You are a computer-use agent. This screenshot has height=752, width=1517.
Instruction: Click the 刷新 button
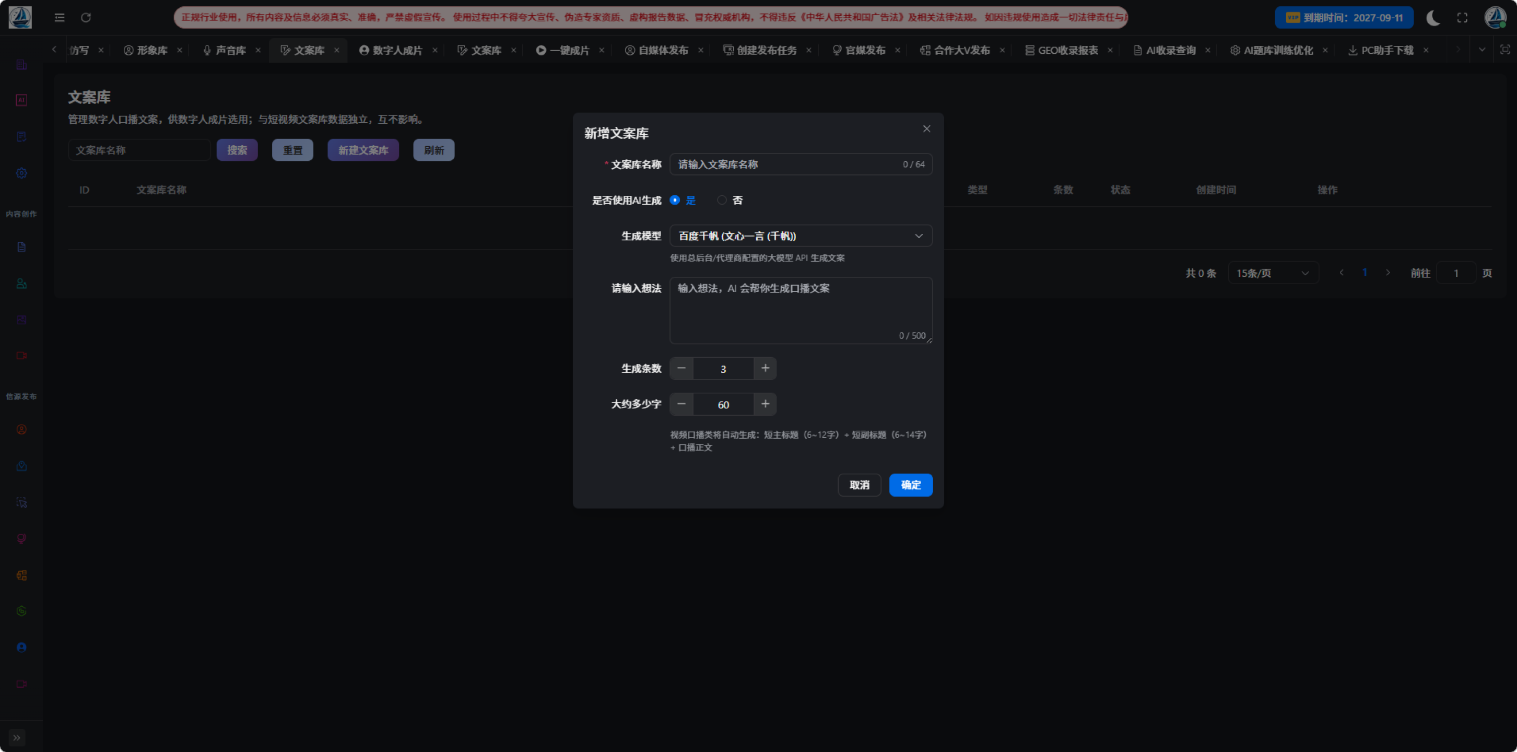click(433, 150)
